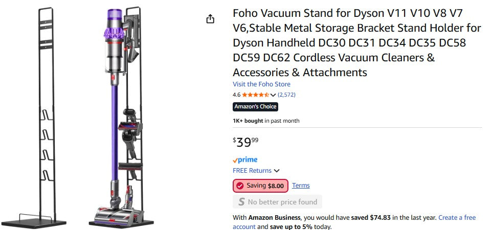Click the S icon beside No better price found
492x230 pixels.
(x=241, y=202)
